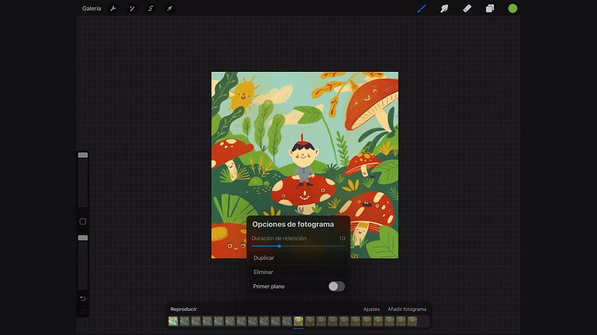Toggle the Primer plano switch

coord(336,286)
